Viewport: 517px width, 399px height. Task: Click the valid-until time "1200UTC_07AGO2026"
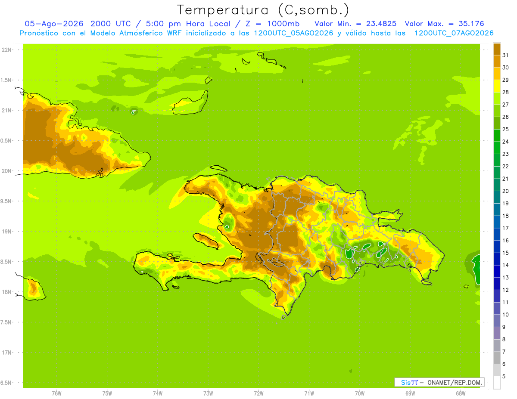click(454, 33)
